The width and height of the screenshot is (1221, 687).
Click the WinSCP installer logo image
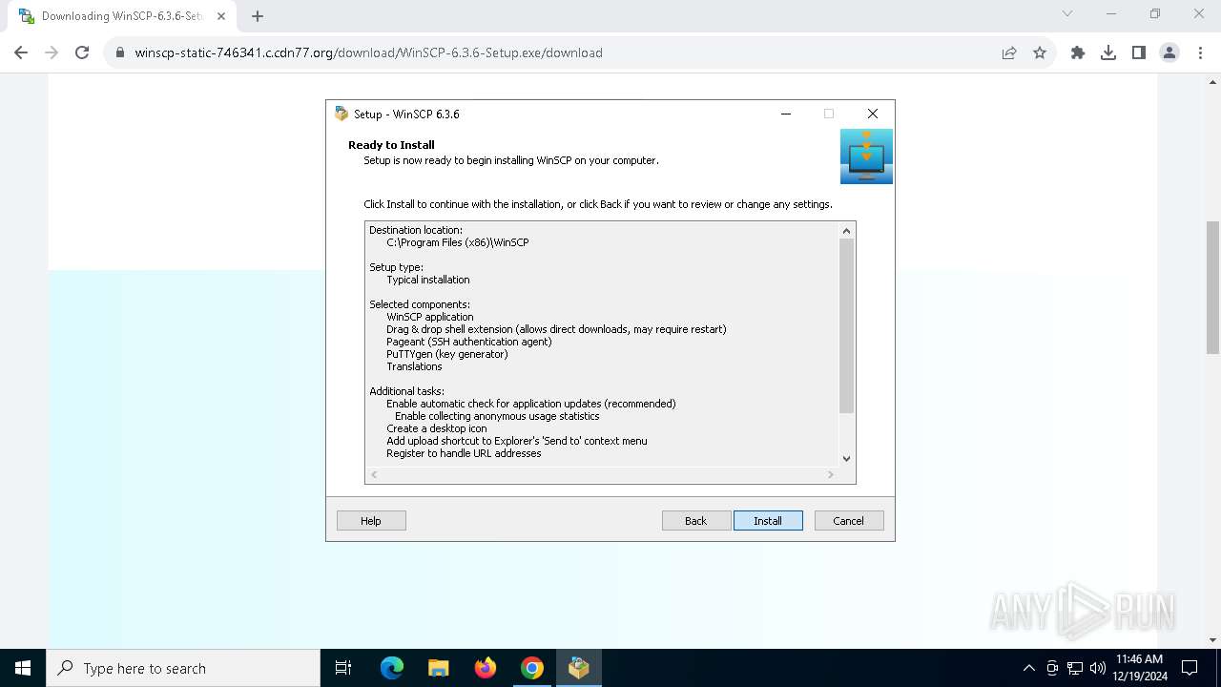(866, 156)
